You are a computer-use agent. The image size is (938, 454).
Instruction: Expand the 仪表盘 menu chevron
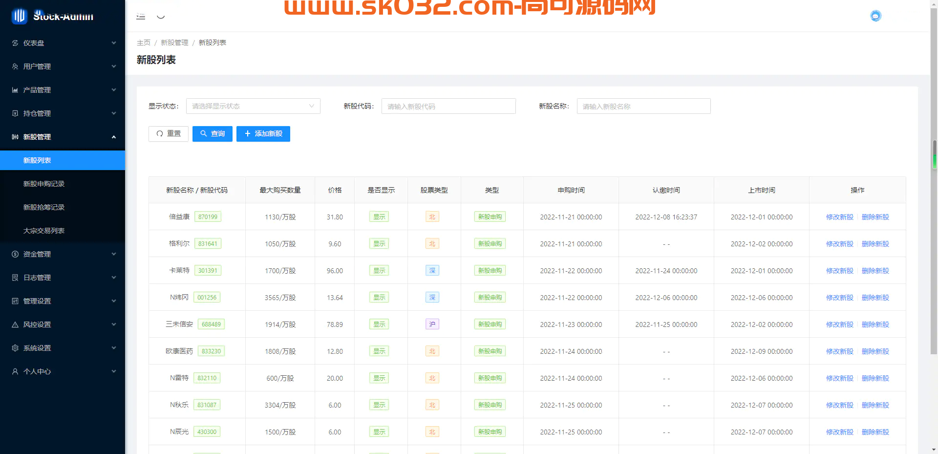[x=114, y=43]
